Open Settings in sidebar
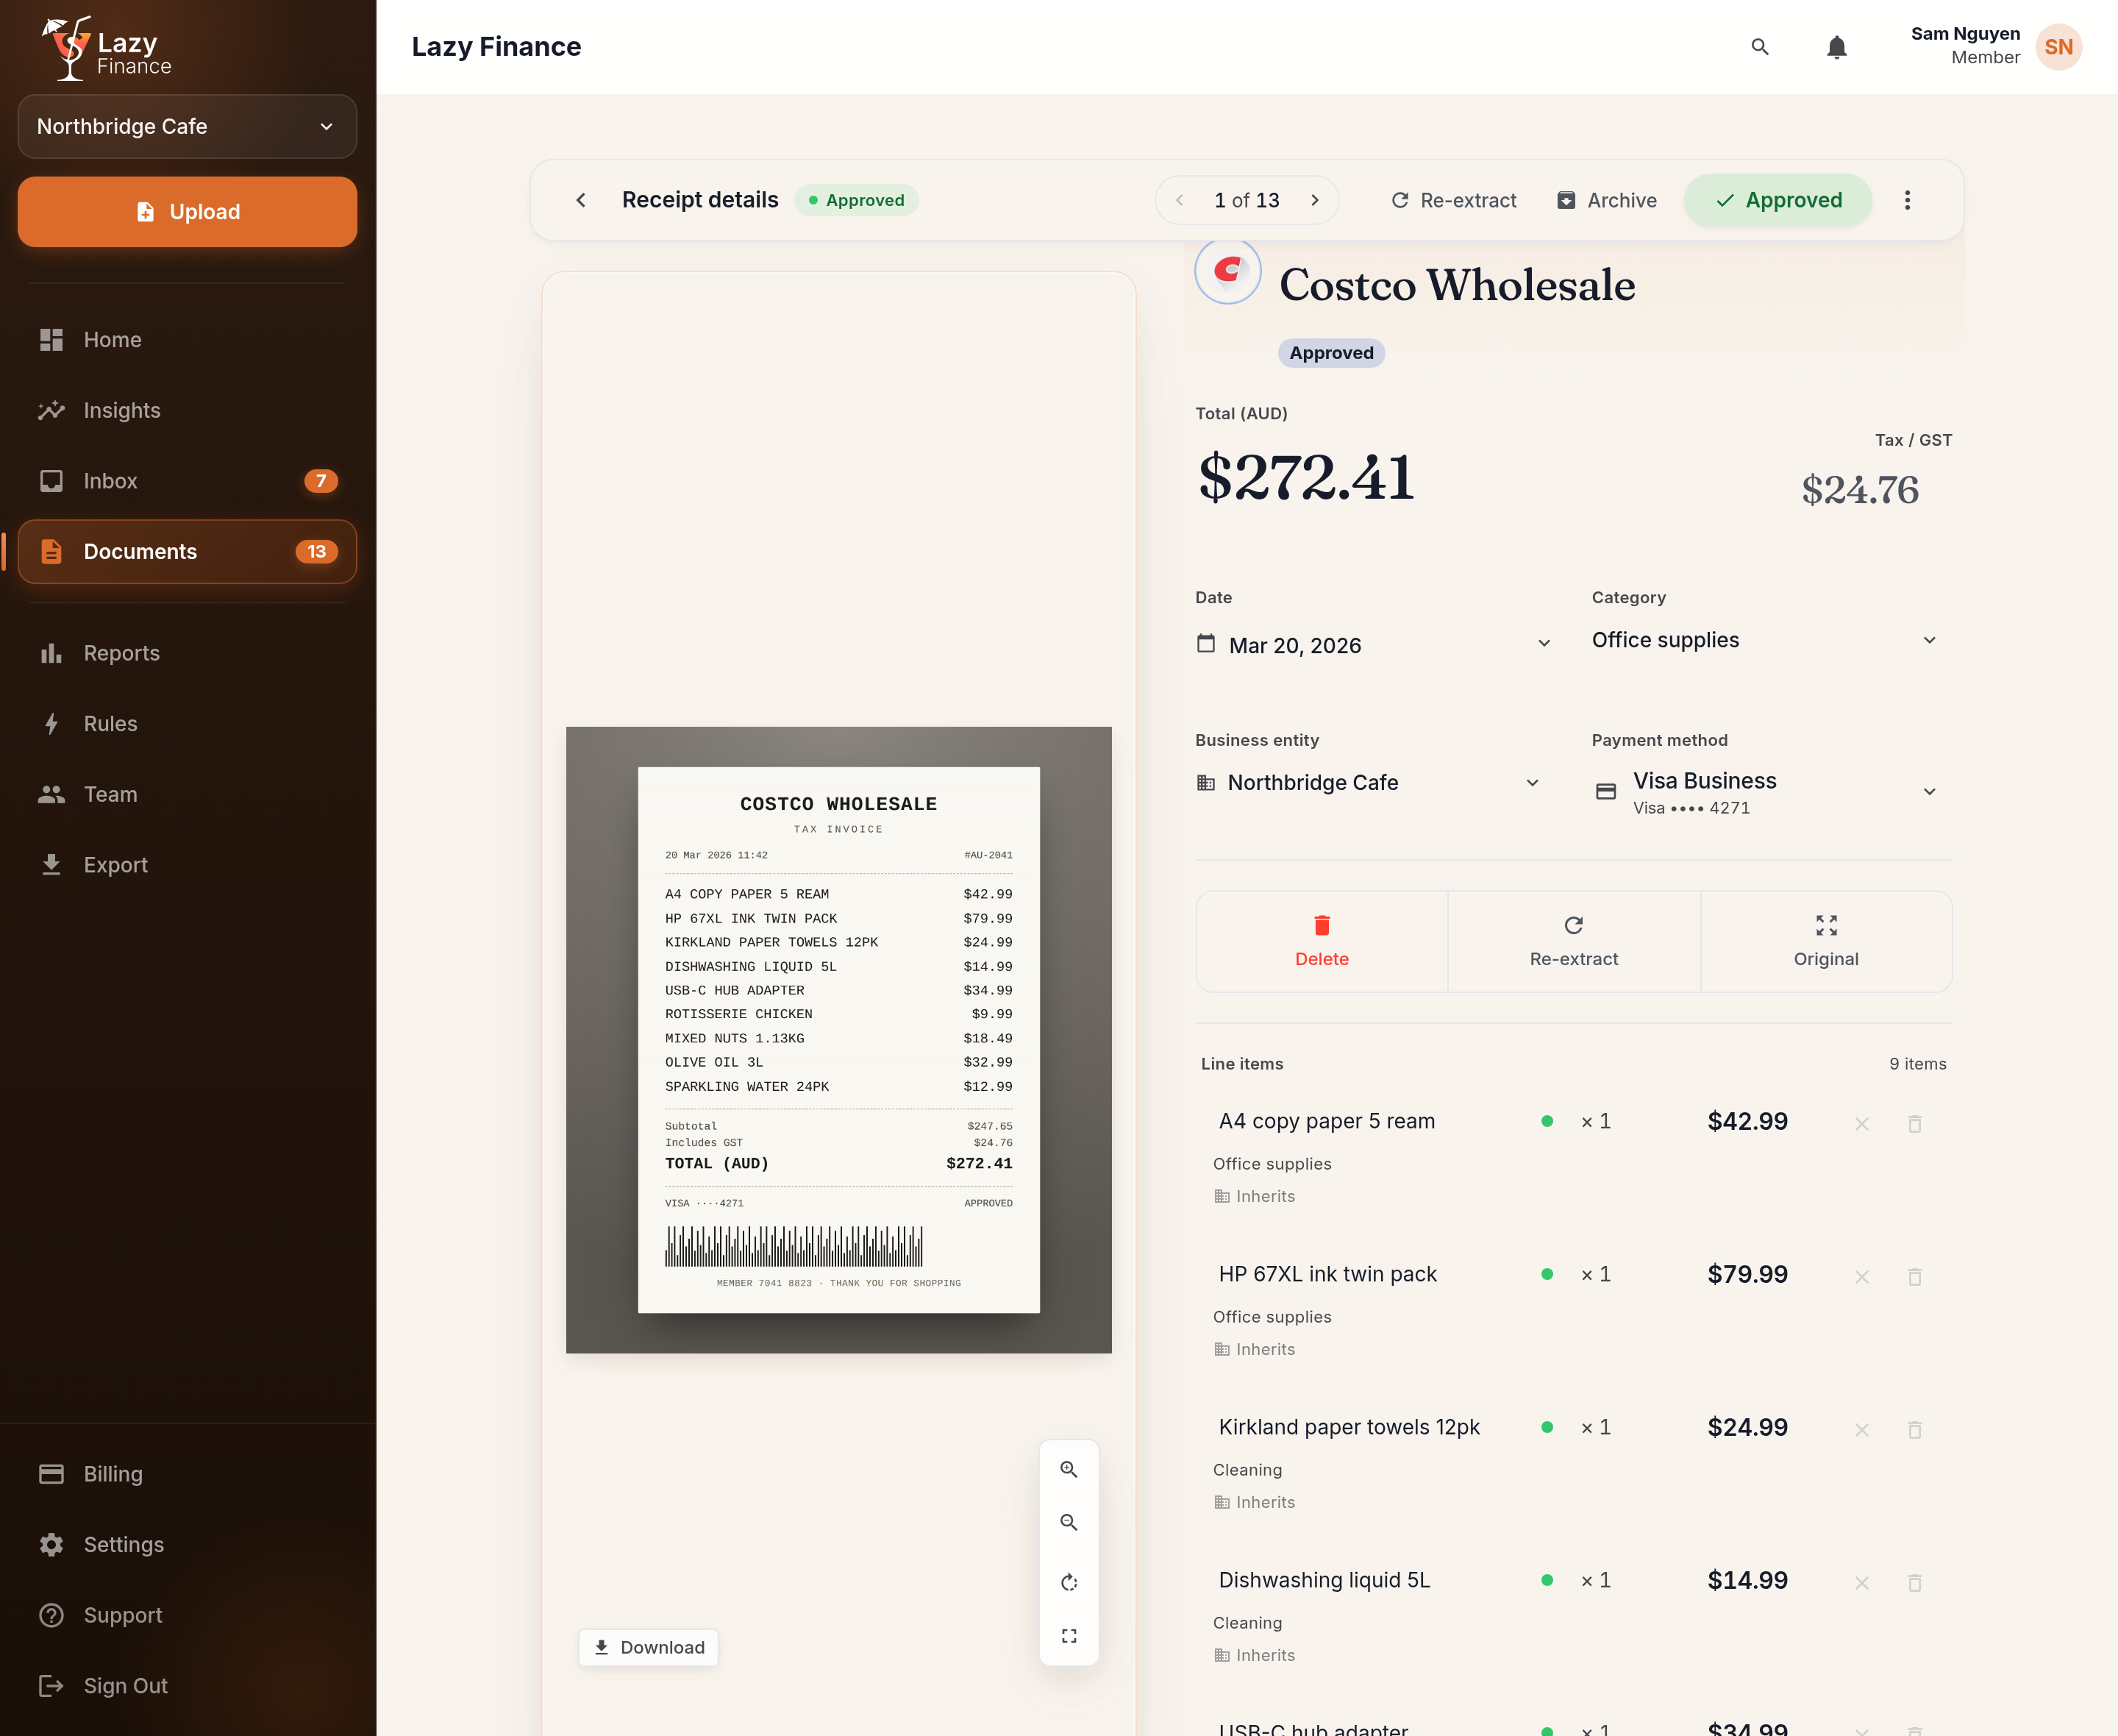This screenshot has height=1736, width=2118. click(187, 1545)
